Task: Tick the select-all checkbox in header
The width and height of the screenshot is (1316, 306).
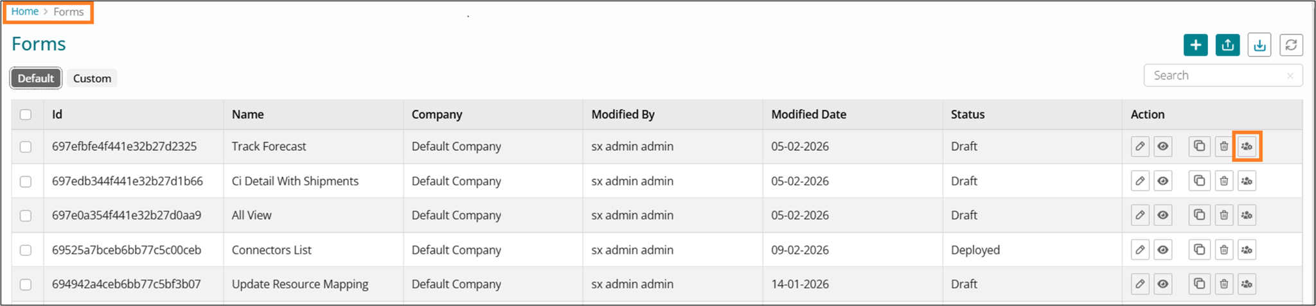Action: point(26,115)
